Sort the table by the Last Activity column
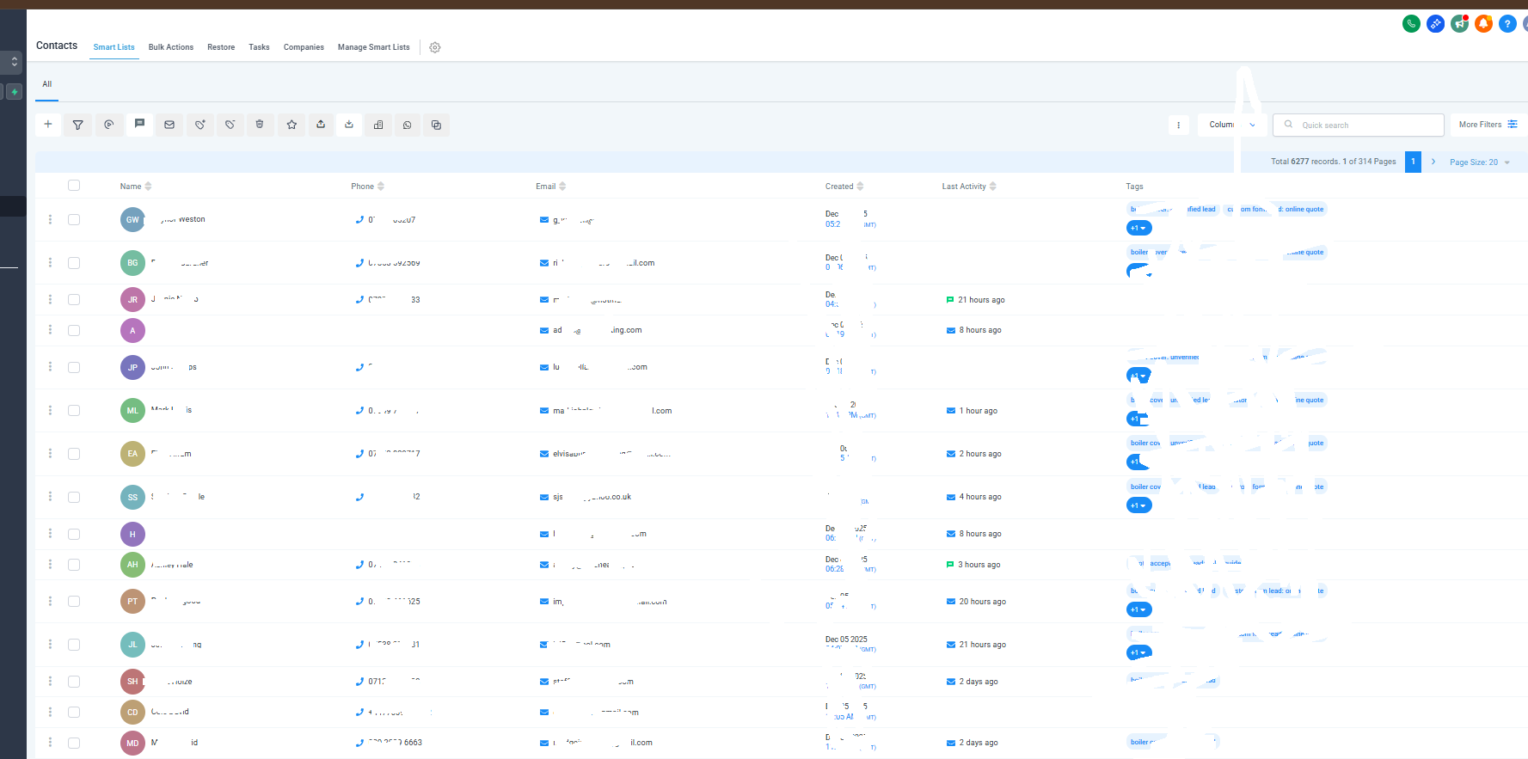1528x759 pixels. tap(969, 187)
